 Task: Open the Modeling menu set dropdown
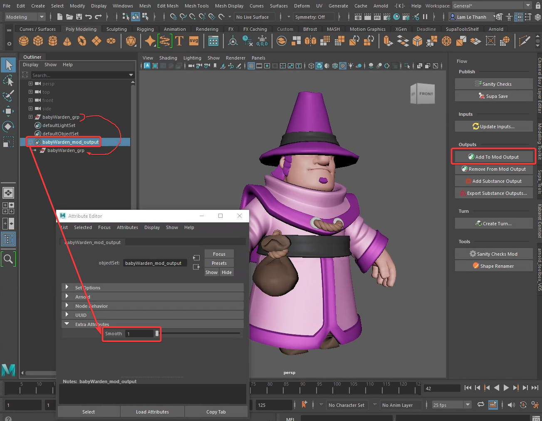coord(25,17)
